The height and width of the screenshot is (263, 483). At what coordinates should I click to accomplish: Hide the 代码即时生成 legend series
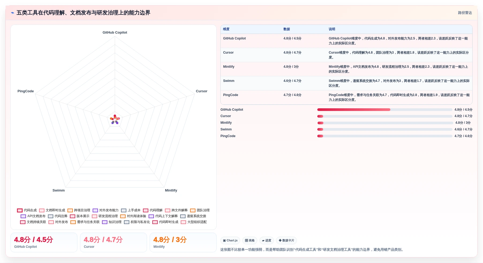coord(165,222)
